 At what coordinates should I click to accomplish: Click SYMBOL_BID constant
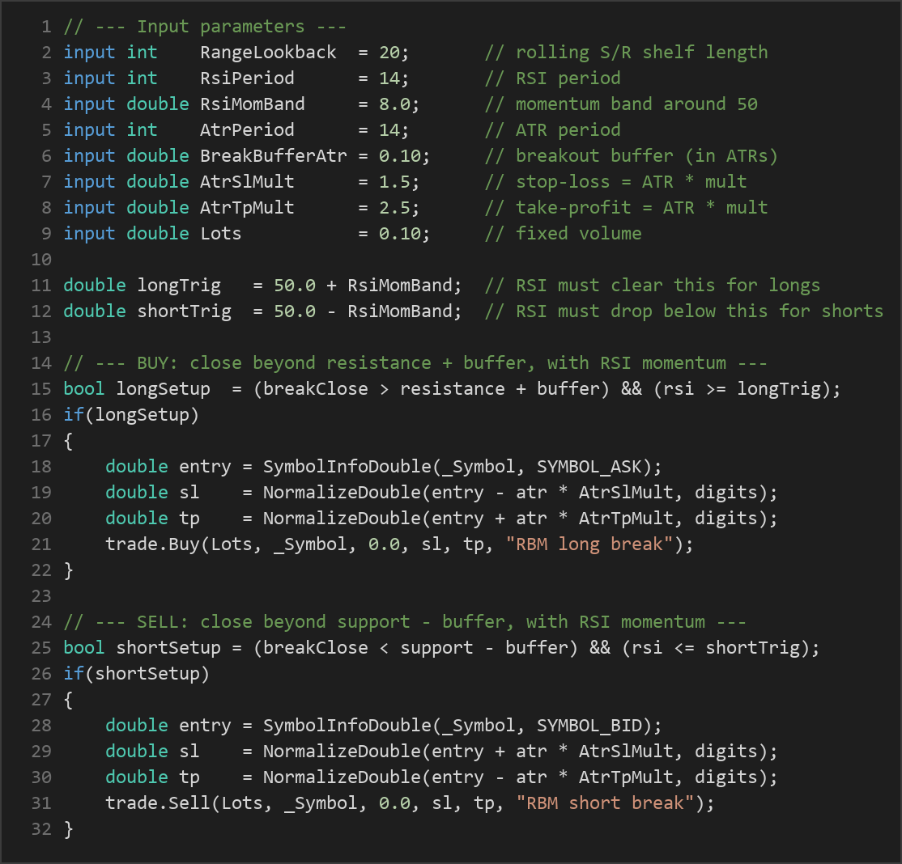[x=589, y=726]
